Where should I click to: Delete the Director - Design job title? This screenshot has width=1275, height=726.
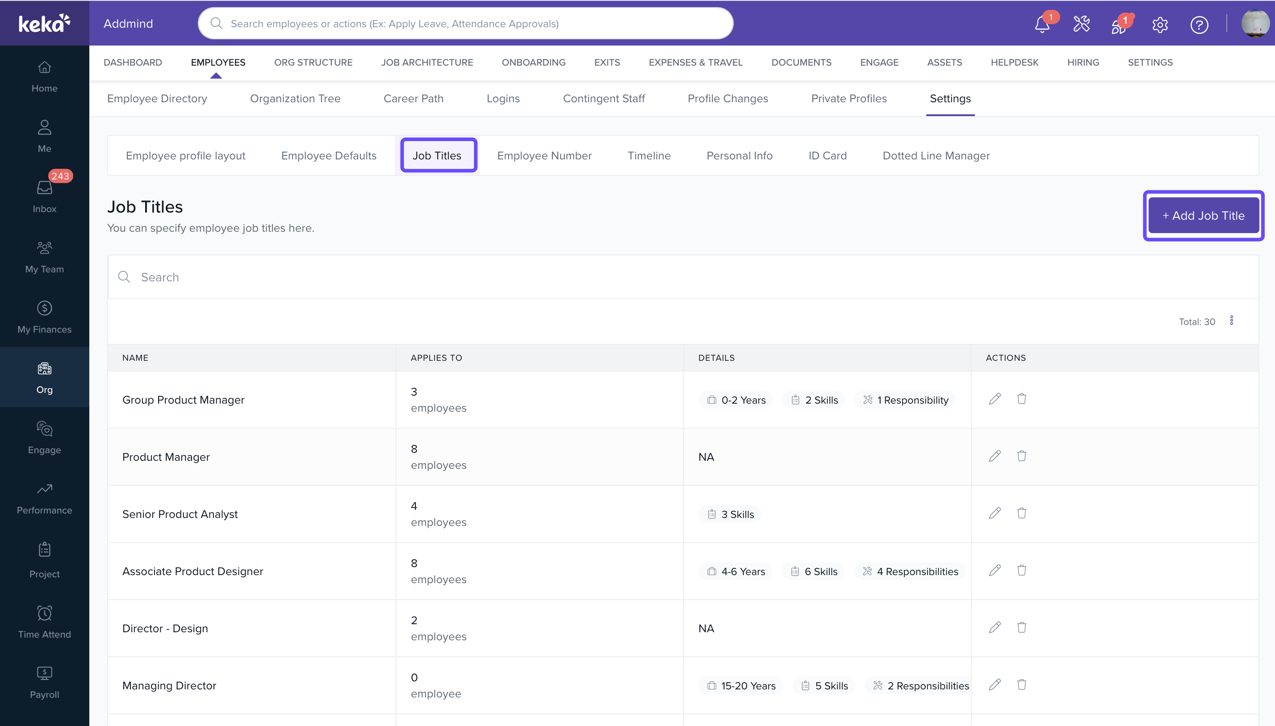point(1022,627)
